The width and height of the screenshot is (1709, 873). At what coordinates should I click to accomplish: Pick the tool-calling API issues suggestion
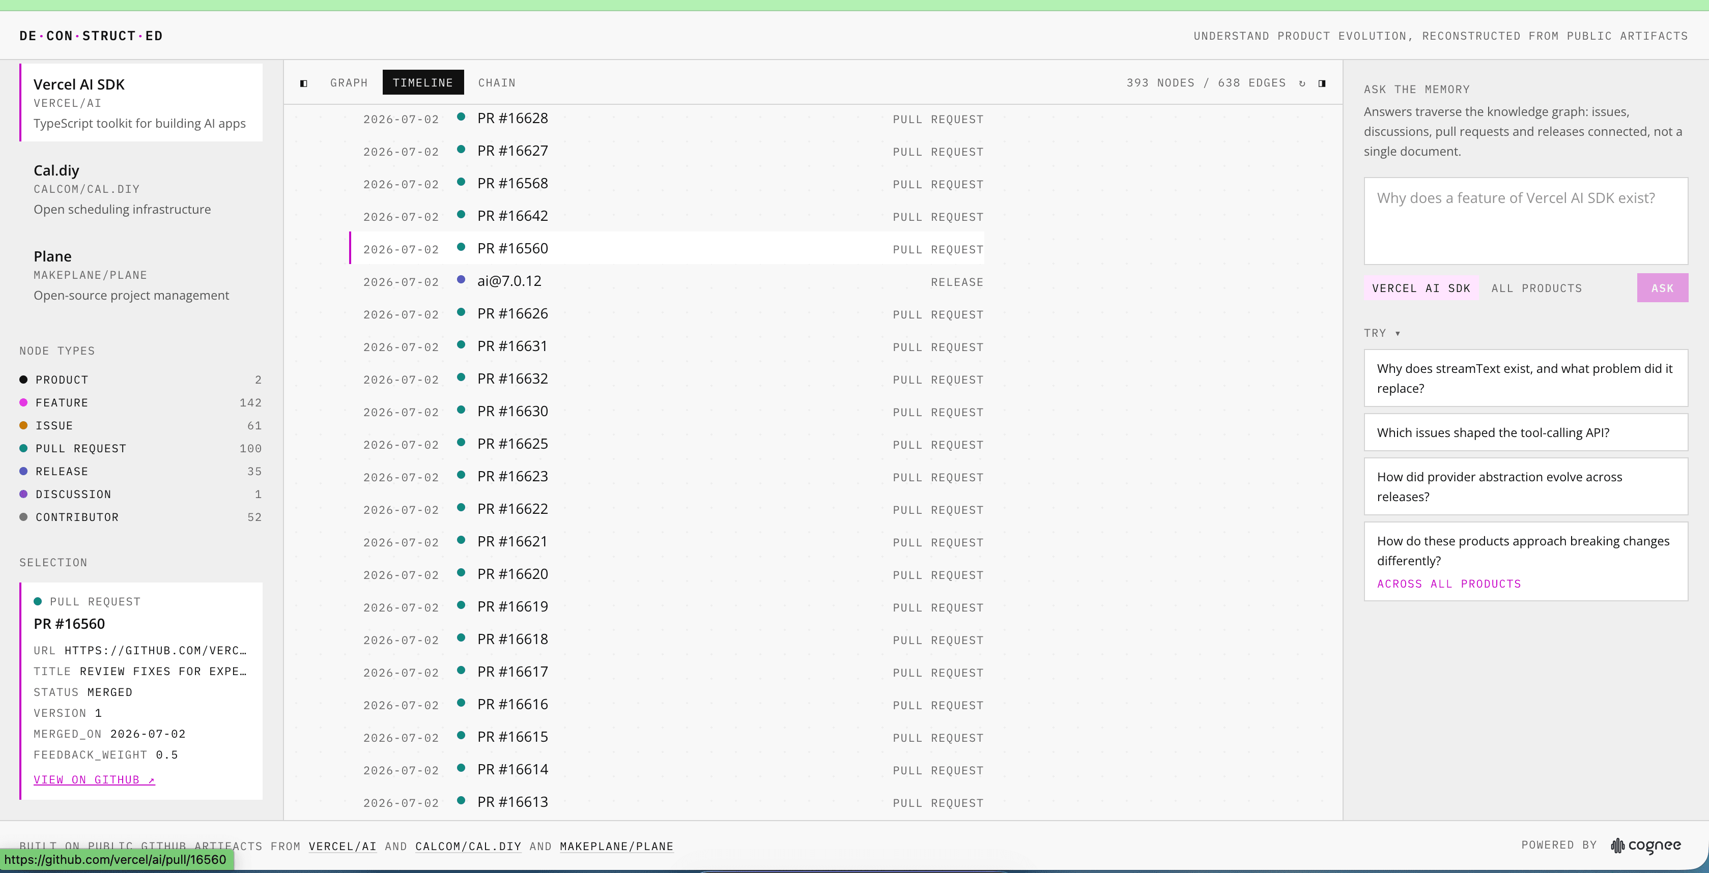pos(1526,432)
